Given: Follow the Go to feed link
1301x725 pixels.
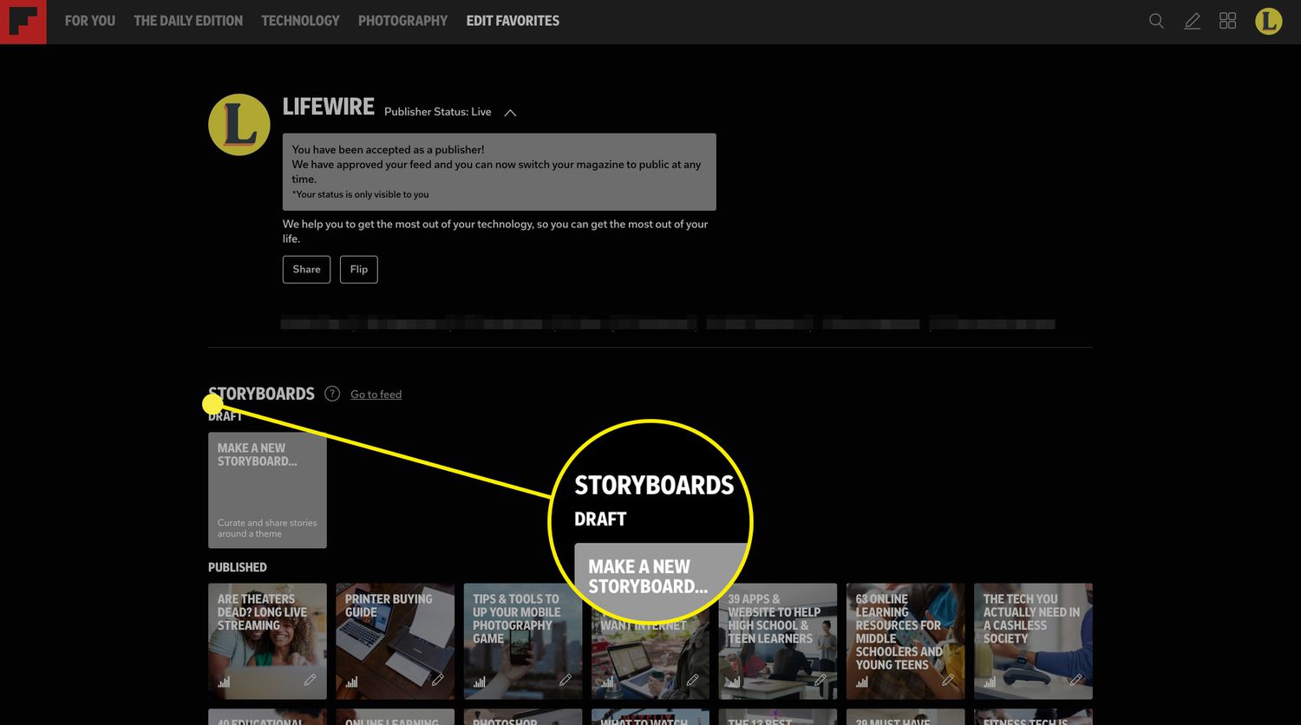Looking at the screenshot, I should (x=376, y=395).
